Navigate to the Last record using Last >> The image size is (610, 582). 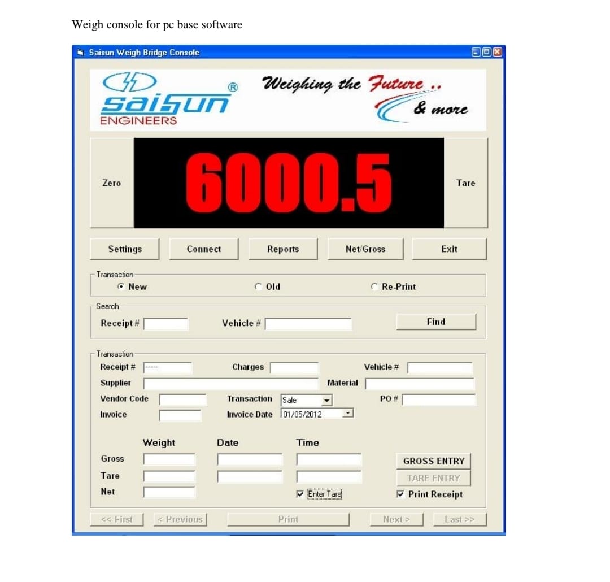[460, 519]
